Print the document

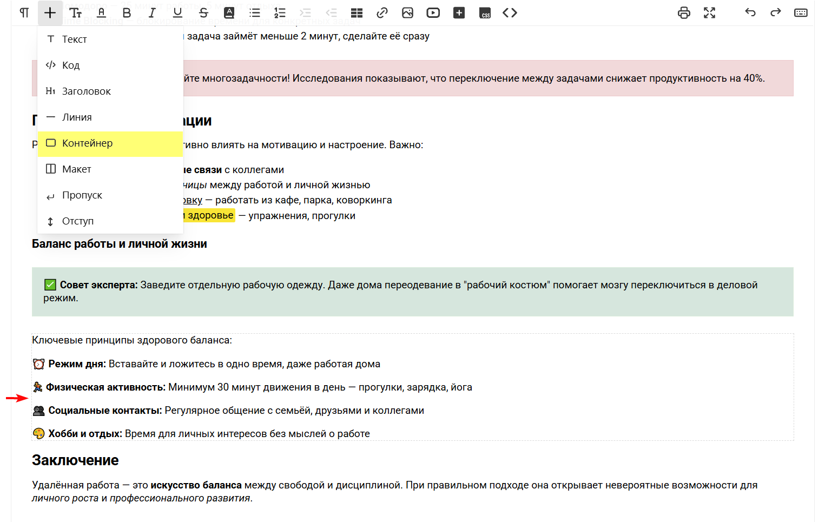684,13
